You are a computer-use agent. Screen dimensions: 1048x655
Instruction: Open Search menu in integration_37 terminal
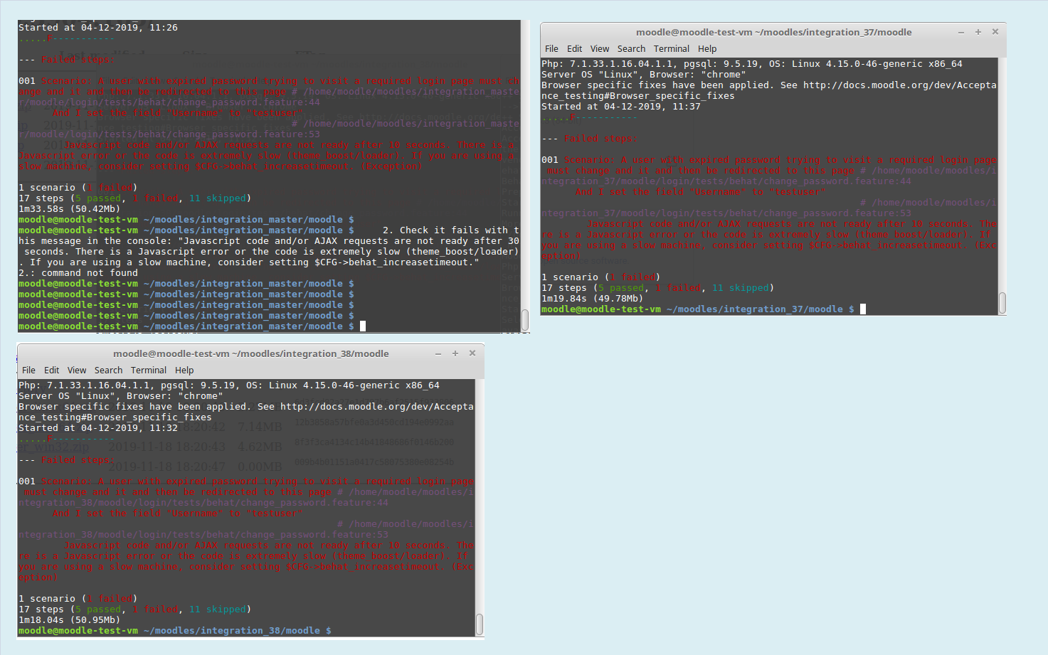click(x=631, y=49)
